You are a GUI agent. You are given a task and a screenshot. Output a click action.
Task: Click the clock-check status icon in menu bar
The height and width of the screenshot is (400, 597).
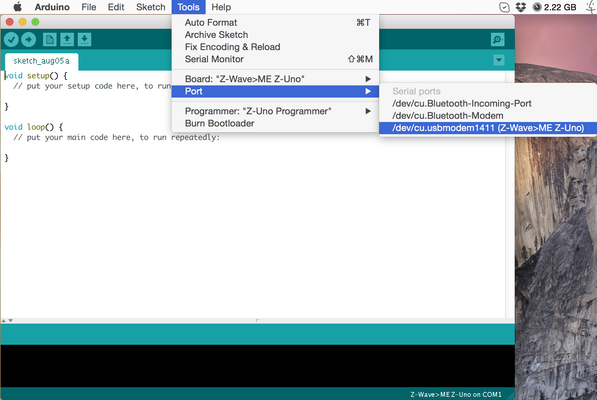click(x=504, y=7)
